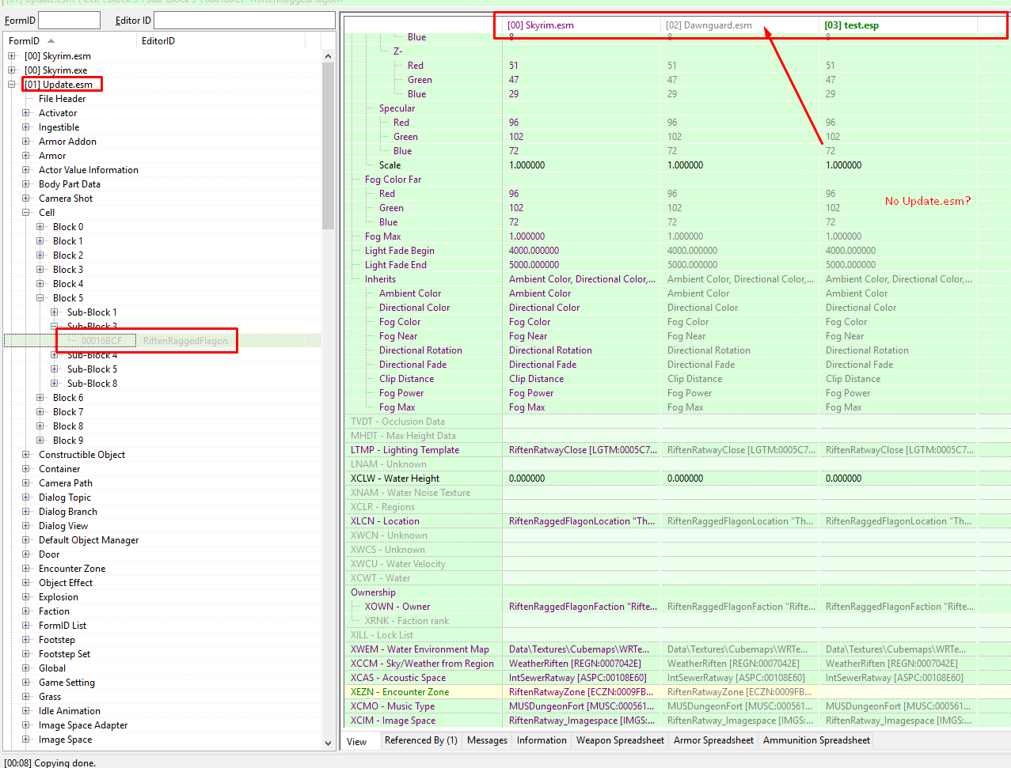Expand the Ingestible group
The width and height of the screenshot is (1011, 768).
[26, 127]
